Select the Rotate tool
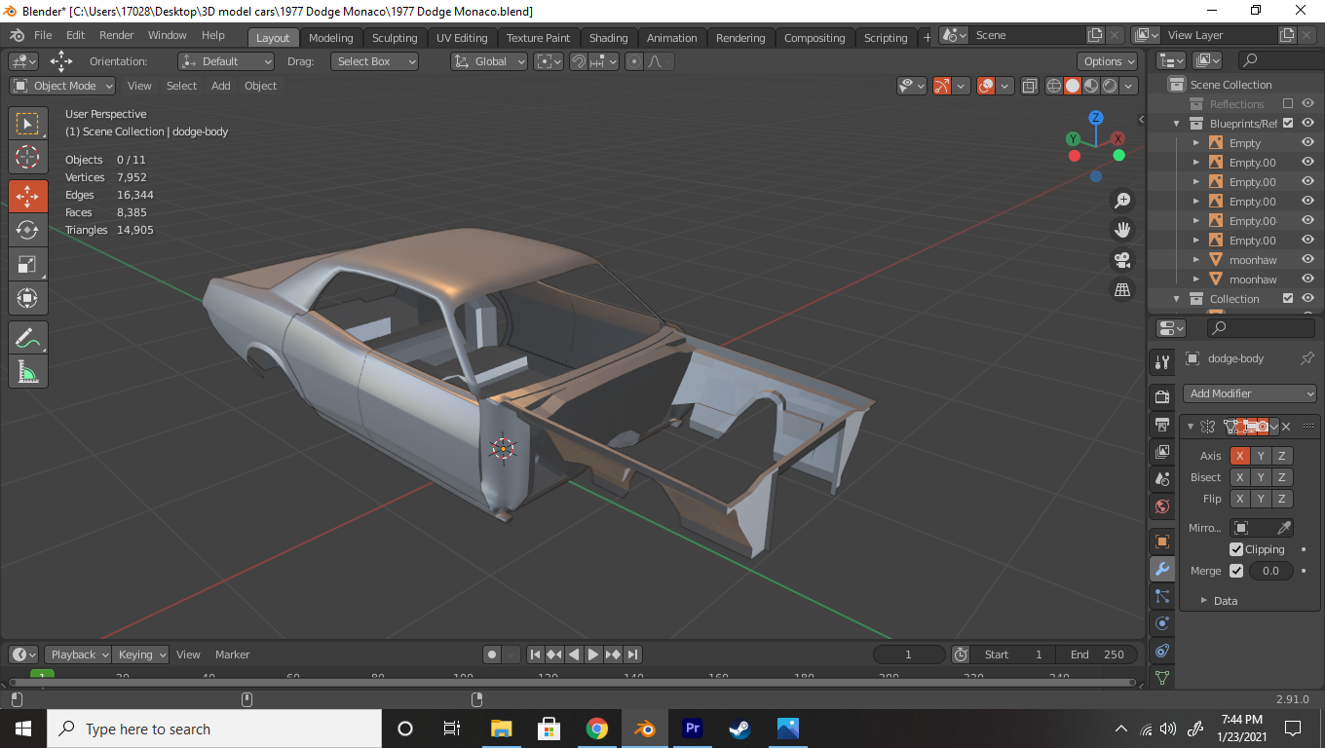1325x748 pixels. coord(27,230)
